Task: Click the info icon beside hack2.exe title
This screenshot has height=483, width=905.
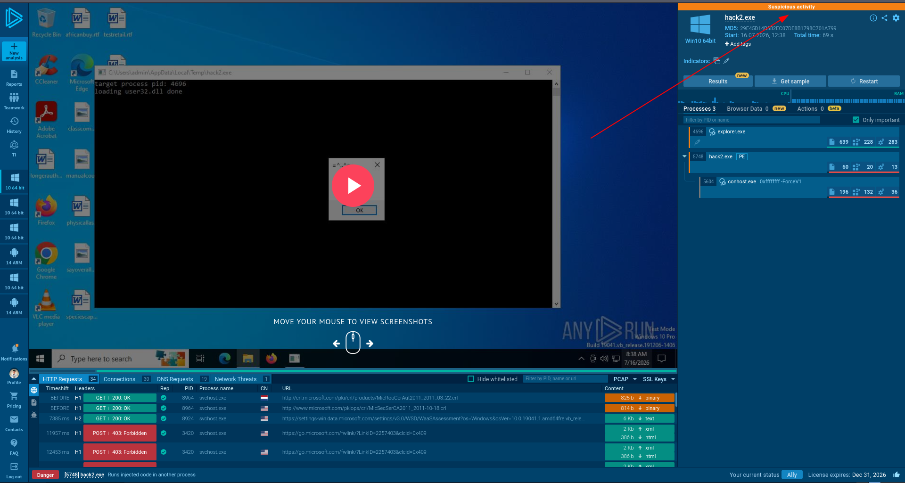Action: point(873,18)
